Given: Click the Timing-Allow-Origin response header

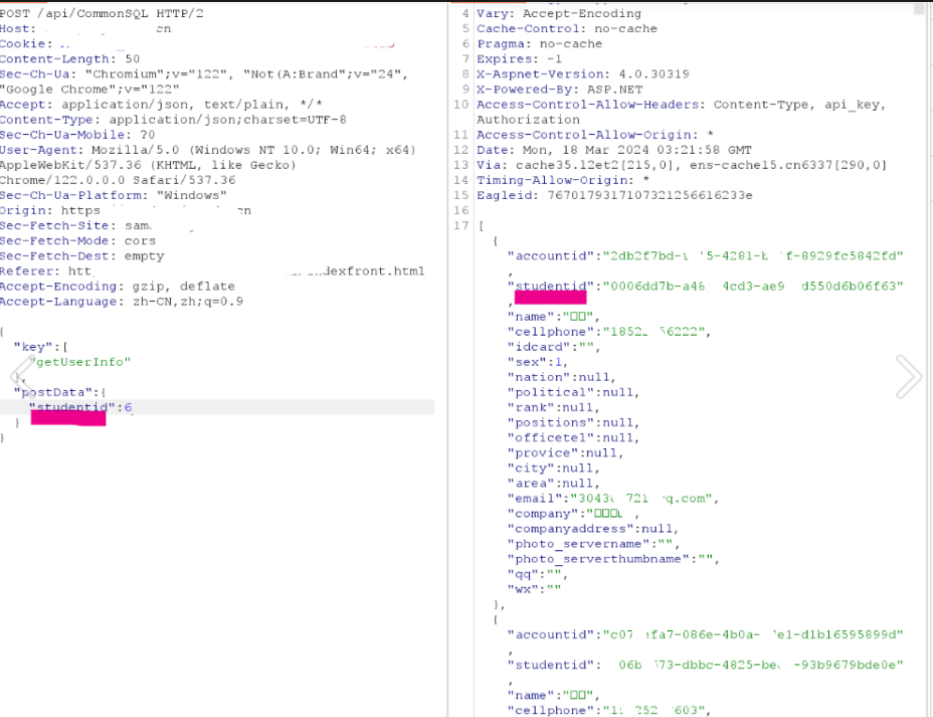Looking at the screenshot, I should pos(563,180).
